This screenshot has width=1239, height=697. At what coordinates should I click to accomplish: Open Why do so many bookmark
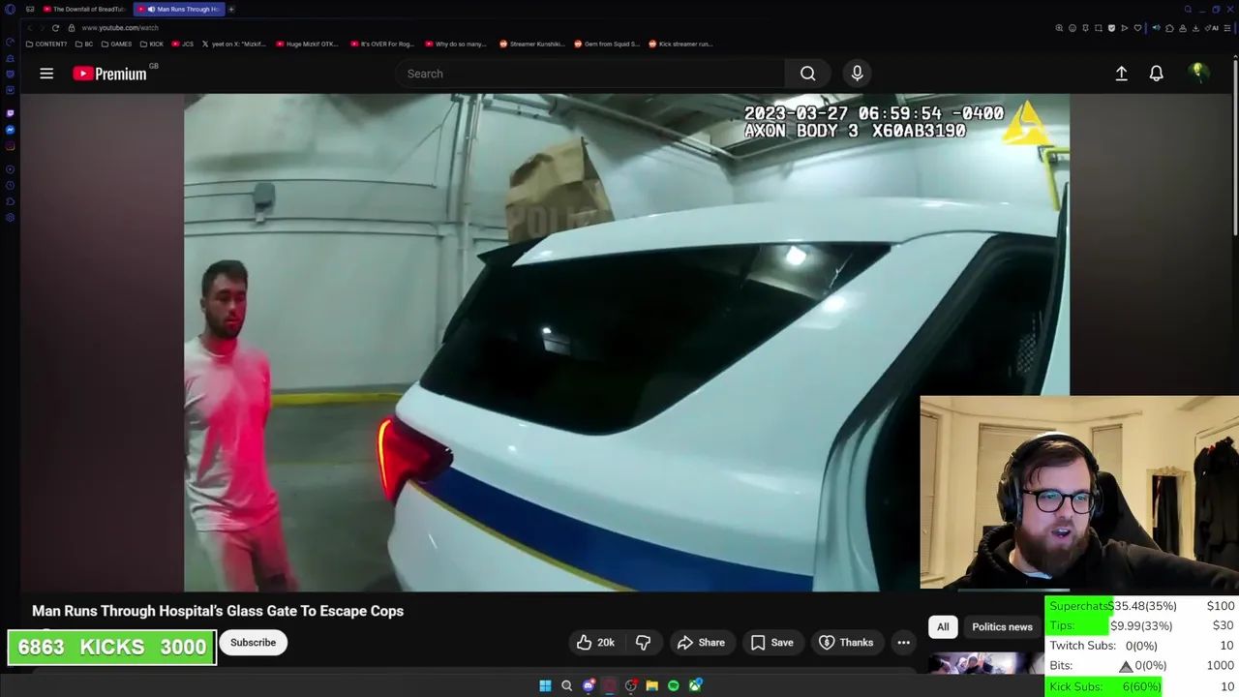[457, 44]
